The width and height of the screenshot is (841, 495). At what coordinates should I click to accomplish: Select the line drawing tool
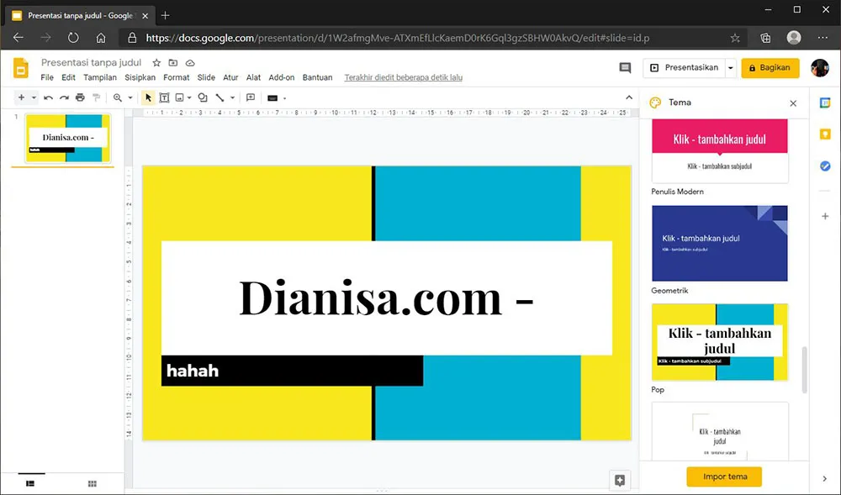point(220,98)
